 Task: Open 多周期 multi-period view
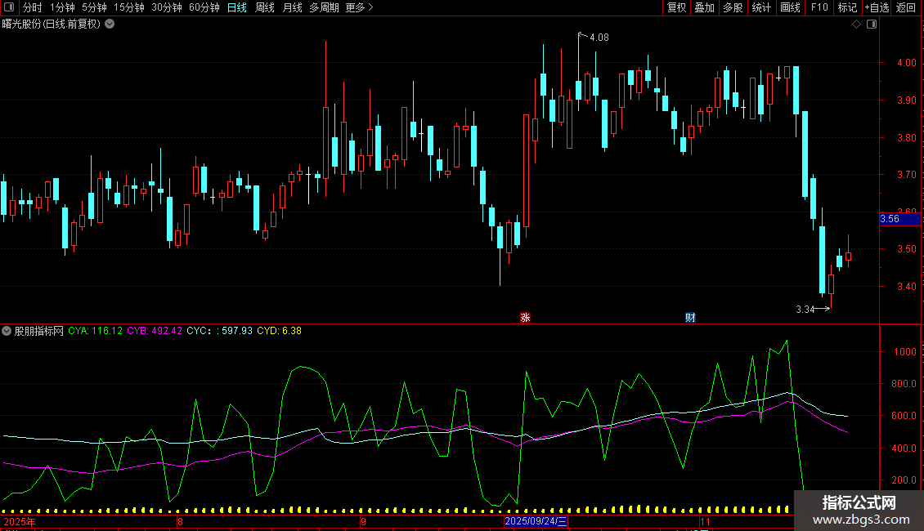[324, 7]
